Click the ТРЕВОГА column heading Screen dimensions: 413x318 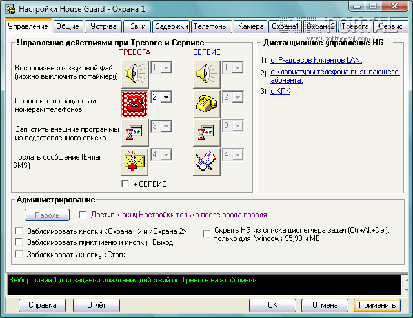click(135, 52)
